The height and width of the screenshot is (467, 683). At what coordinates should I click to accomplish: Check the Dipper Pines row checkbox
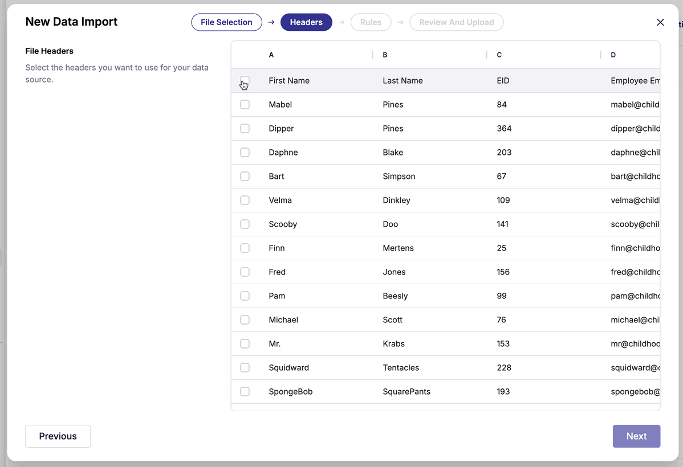(245, 128)
